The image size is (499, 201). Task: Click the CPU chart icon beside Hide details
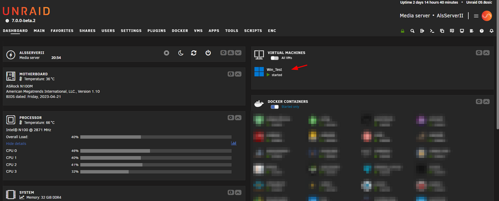(234, 144)
